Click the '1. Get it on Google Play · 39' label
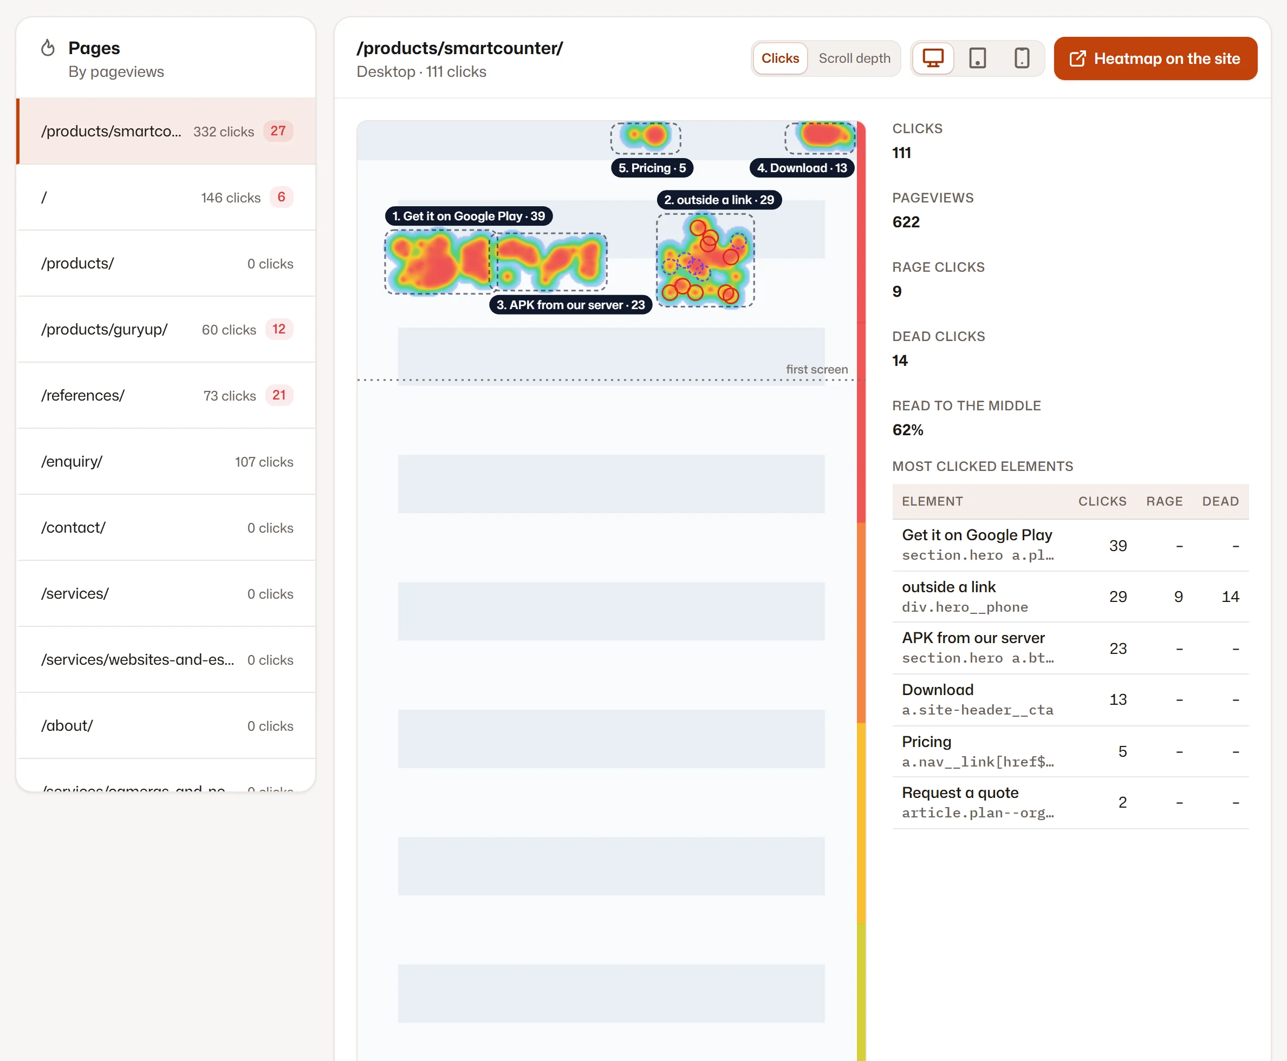 469,216
